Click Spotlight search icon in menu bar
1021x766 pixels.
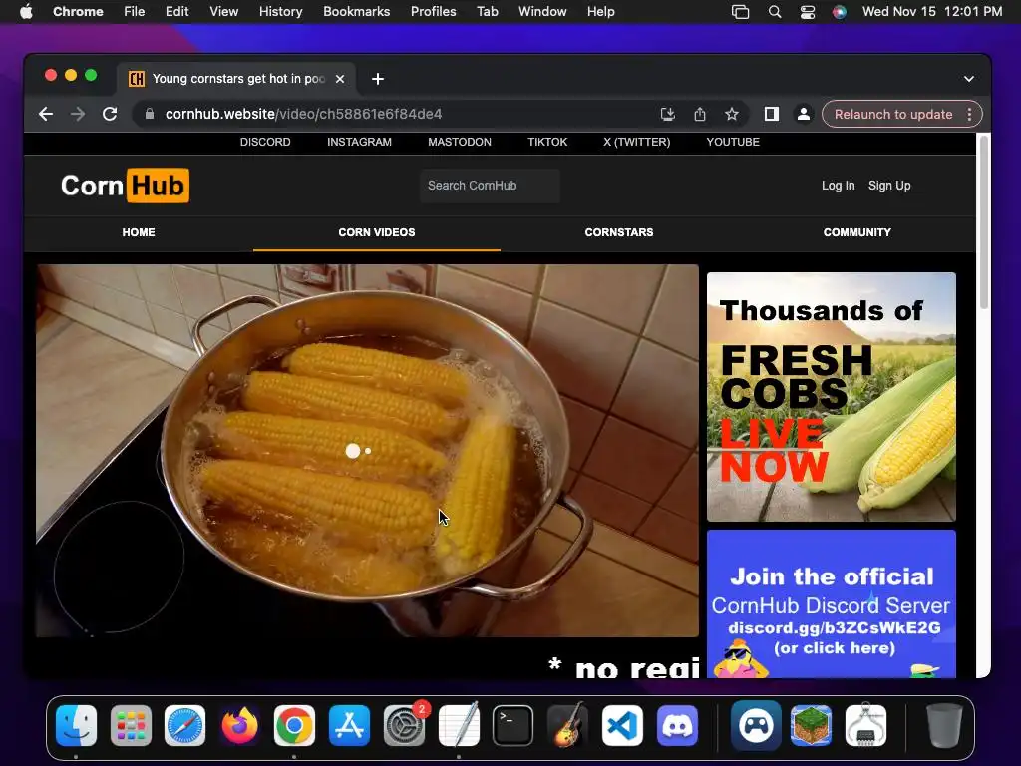[774, 12]
